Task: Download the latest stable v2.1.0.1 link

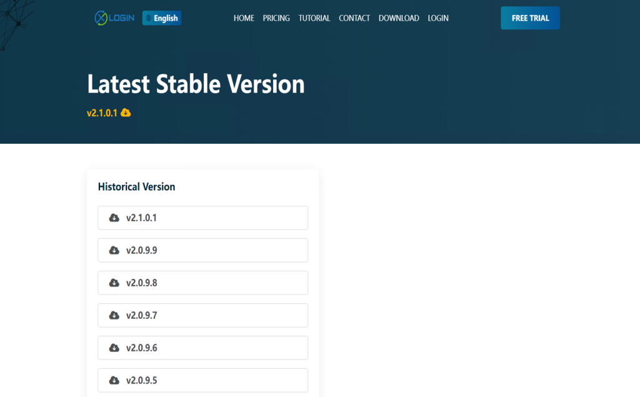Action: coord(102,113)
